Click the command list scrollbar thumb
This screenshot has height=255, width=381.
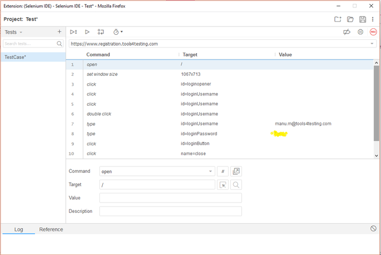coord(376,103)
